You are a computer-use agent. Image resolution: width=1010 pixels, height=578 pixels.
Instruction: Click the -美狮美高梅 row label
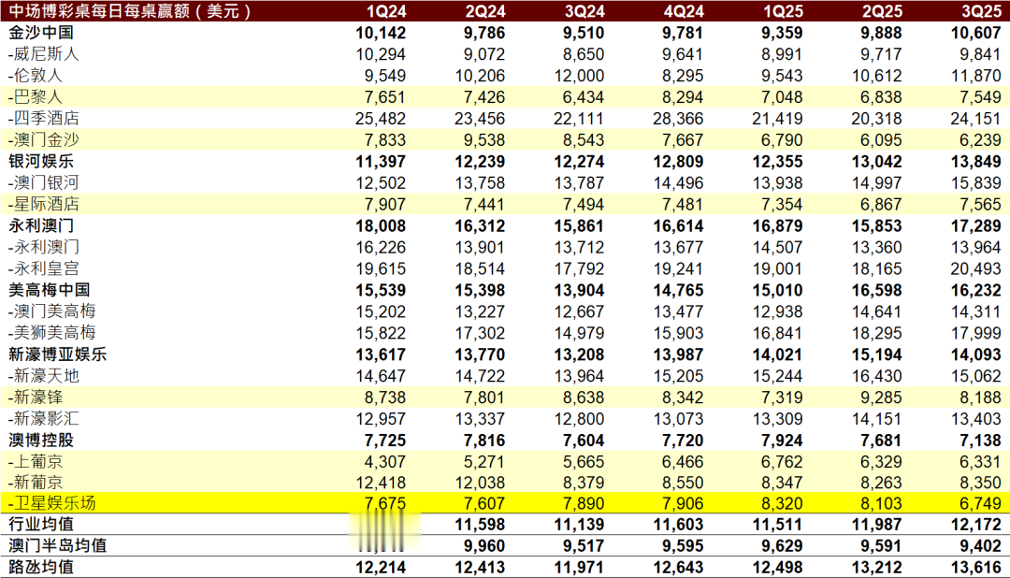(51, 333)
